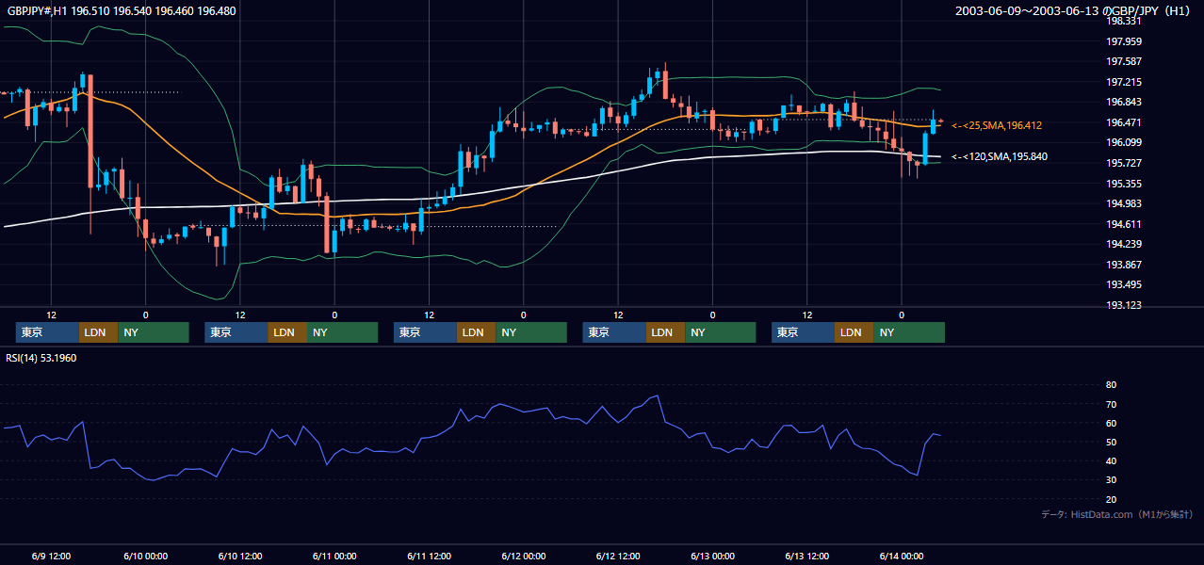Select the leftmost 東京 session block
Screen dimensions: 1204x565
pos(48,332)
